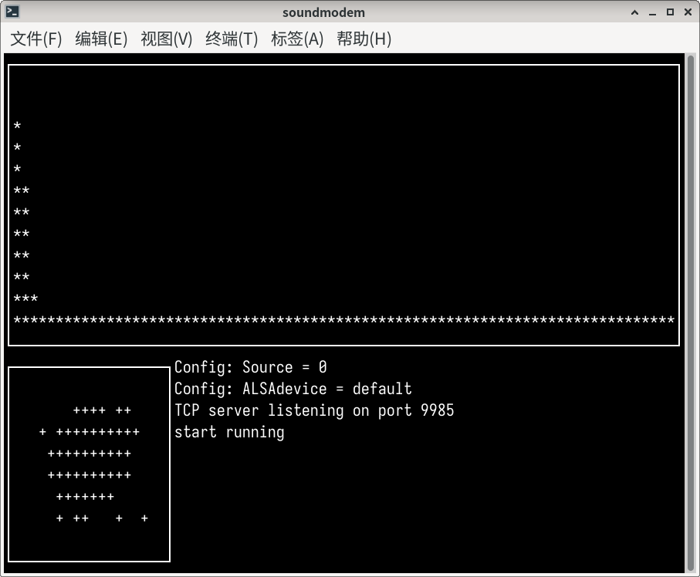Open the 终端(T) menu

[232, 39]
